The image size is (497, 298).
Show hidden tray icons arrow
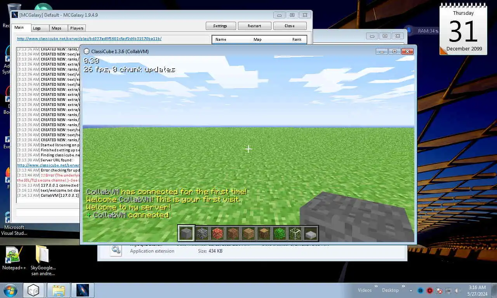pos(411,291)
